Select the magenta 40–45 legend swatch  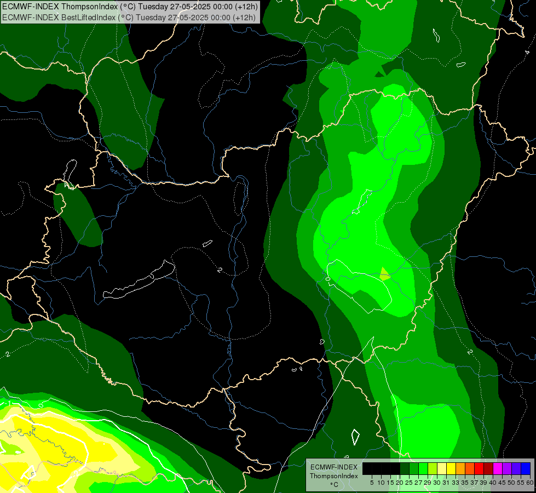(x=498, y=468)
